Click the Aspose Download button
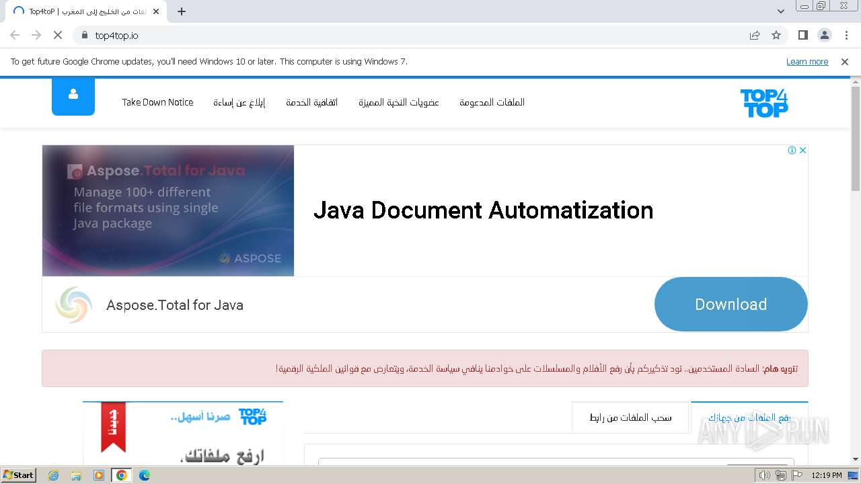Screen dimensions: 861x484 (x=731, y=305)
